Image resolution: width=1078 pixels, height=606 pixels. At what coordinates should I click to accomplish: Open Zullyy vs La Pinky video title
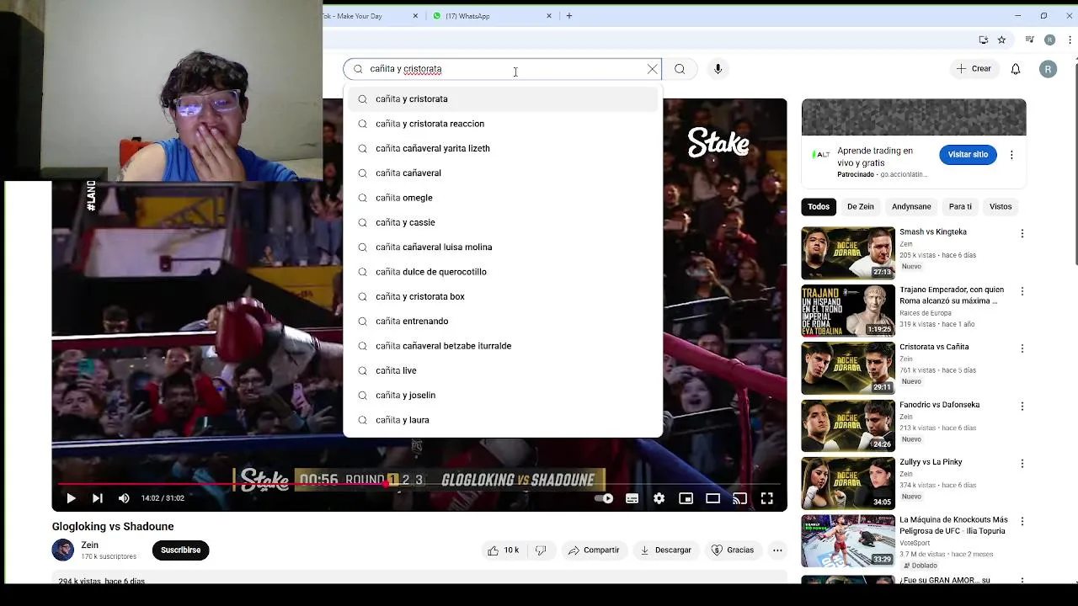(x=931, y=462)
